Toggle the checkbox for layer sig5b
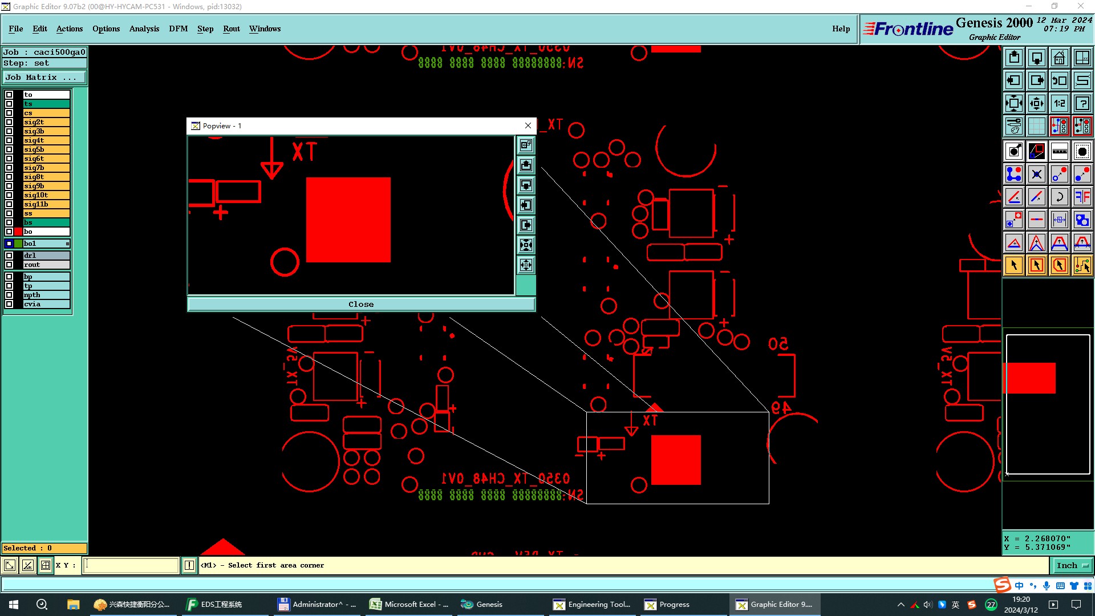Screen dimensions: 1095x616 tap(9, 149)
